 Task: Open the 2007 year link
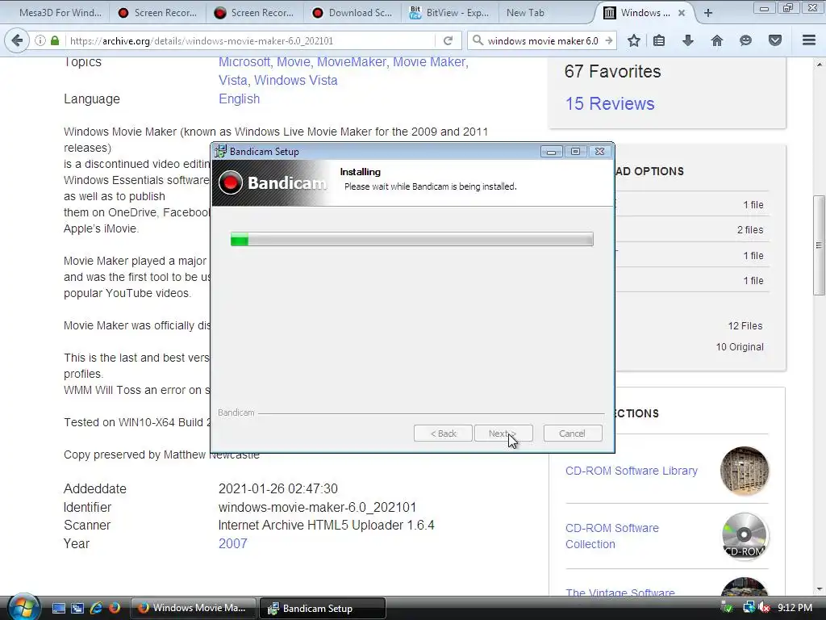click(233, 543)
